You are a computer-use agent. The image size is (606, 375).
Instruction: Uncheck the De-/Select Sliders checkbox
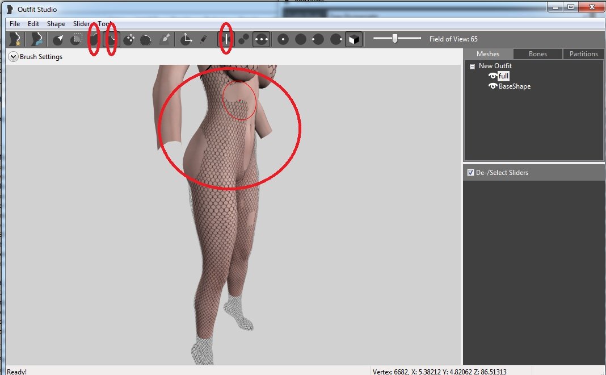click(470, 173)
